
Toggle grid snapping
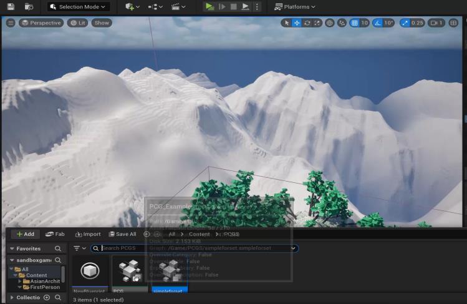coord(354,23)
